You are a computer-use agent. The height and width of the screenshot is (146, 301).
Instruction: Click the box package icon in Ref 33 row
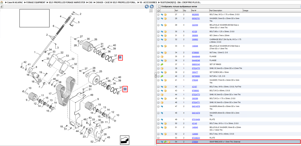coord(165,46)
